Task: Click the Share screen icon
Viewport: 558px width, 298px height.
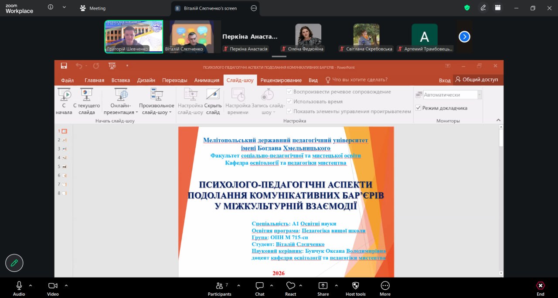Action: click(x=323, y=285)
